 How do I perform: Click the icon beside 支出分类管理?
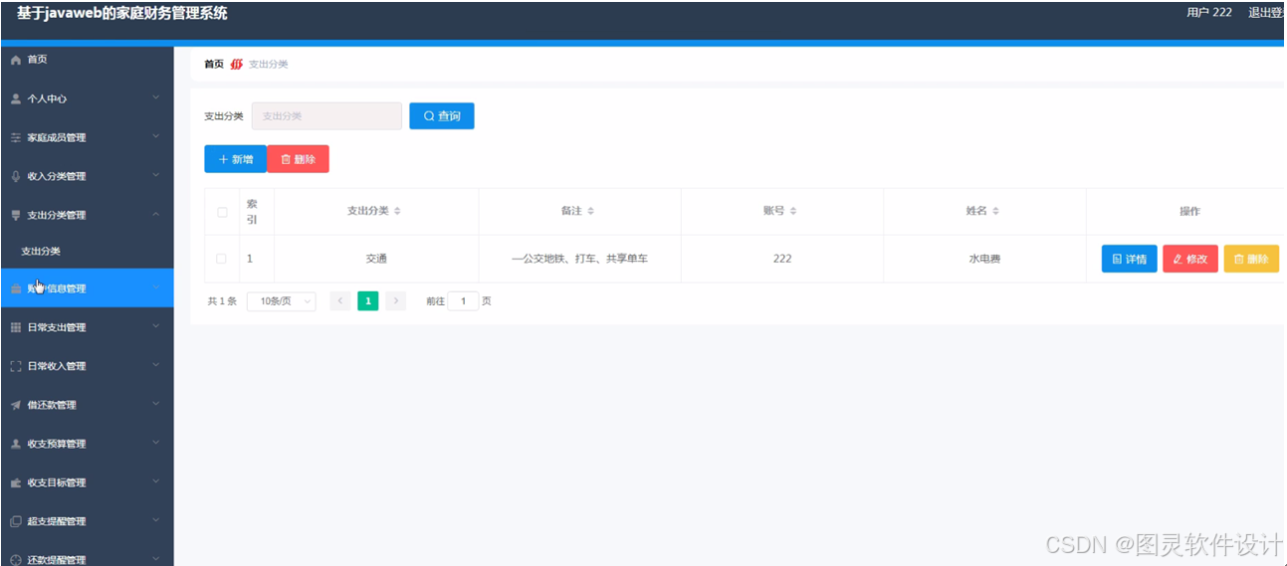(x=15, y=216)
